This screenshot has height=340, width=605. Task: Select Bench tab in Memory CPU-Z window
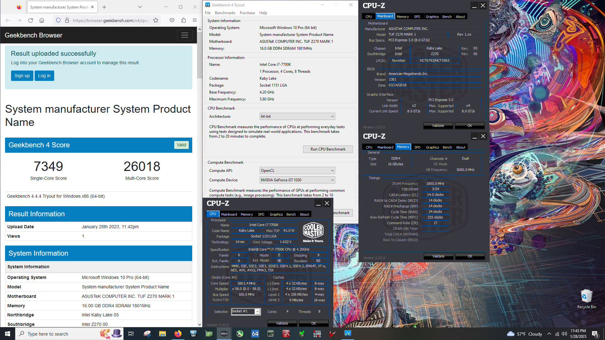point(447,147)
